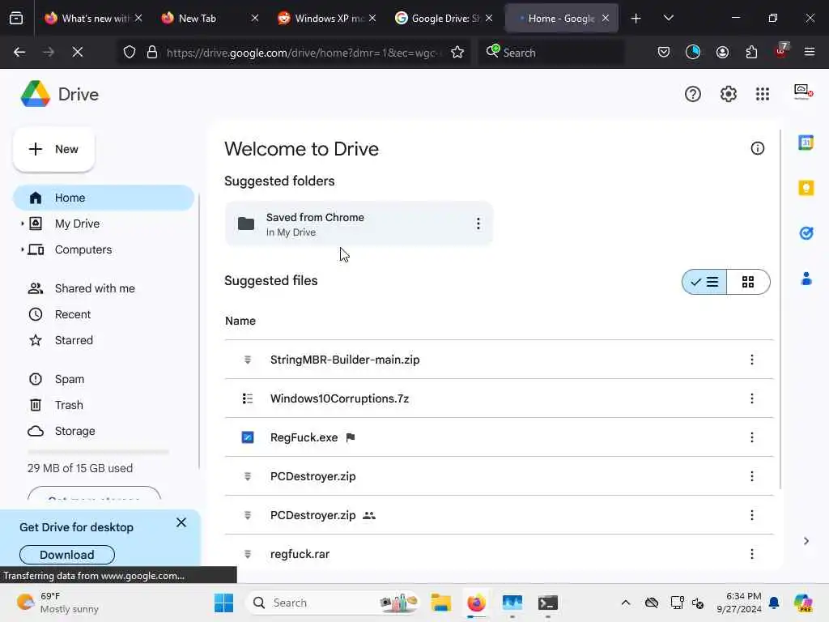Click the tracking protection shield icon
This screenshot has height=622, width=829.
coord(130,53)
